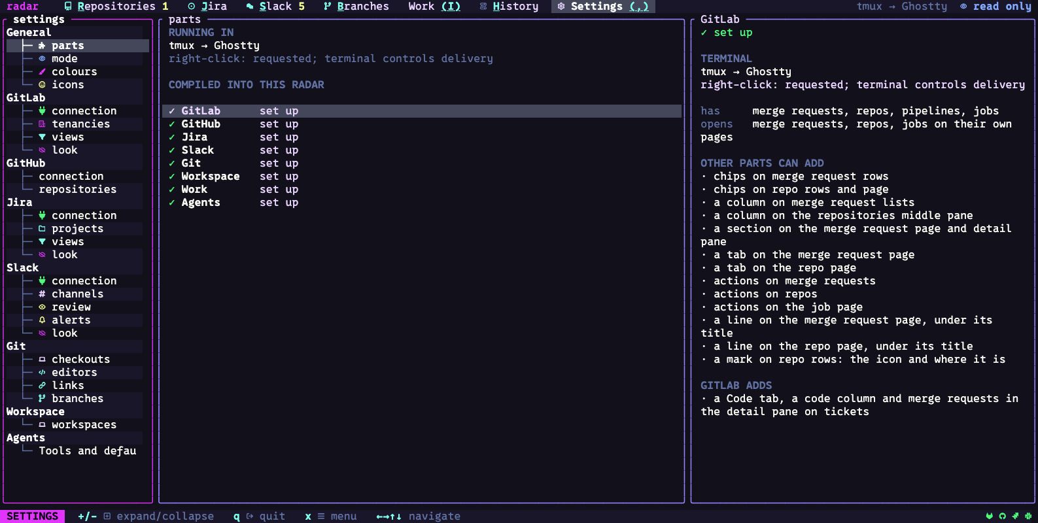The height and width of the screenshot is (523, 1038).
Task: Click the eye icon beside mode under General
Action: (x=42, y=59)
